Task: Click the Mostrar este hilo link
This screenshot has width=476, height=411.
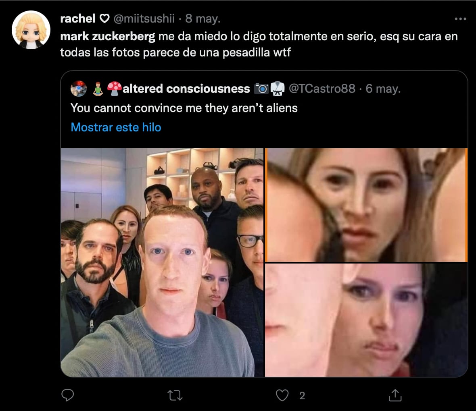Action: [x=116, y=127]
